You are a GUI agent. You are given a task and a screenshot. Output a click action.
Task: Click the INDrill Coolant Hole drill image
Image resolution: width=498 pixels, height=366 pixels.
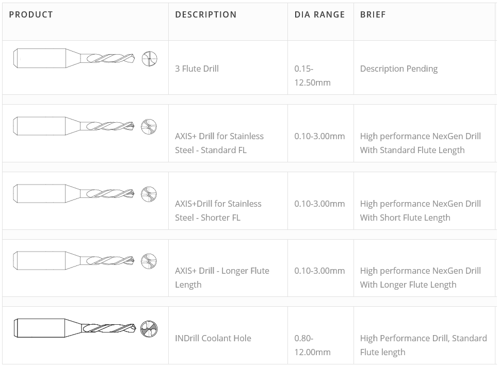(75, 328)
